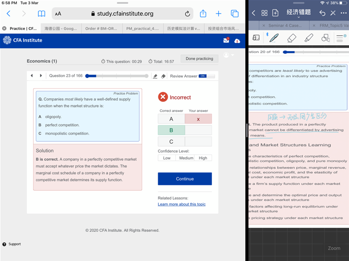The image size is (349, 261).
Task: Toggle the Review Answer switch
Action: point(206,76)
